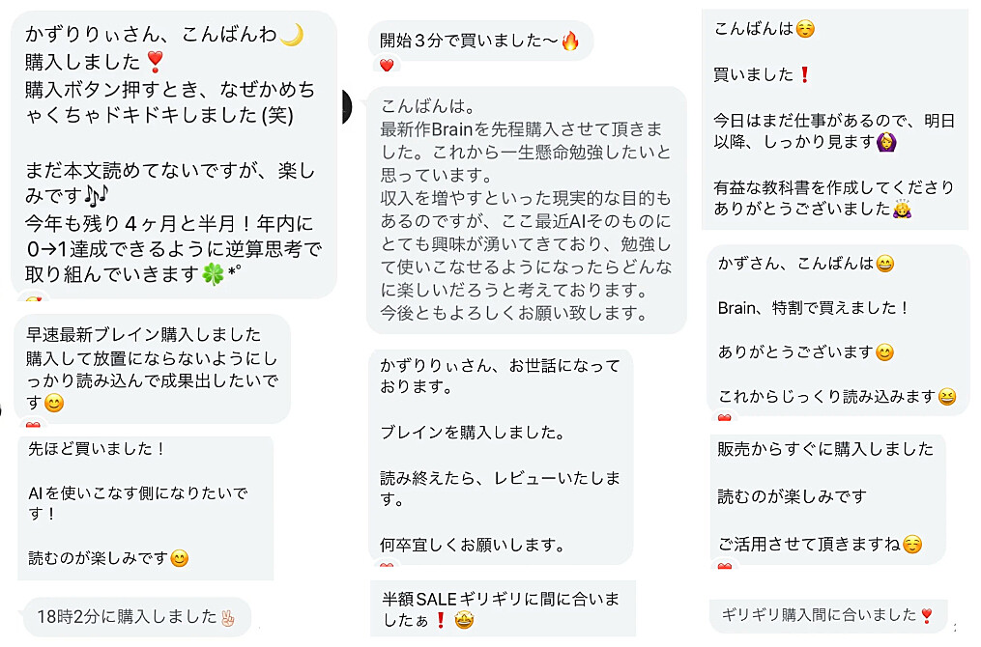
Task: Click the smiling emoji after 成果出したいです
Action: coord(54,404)
